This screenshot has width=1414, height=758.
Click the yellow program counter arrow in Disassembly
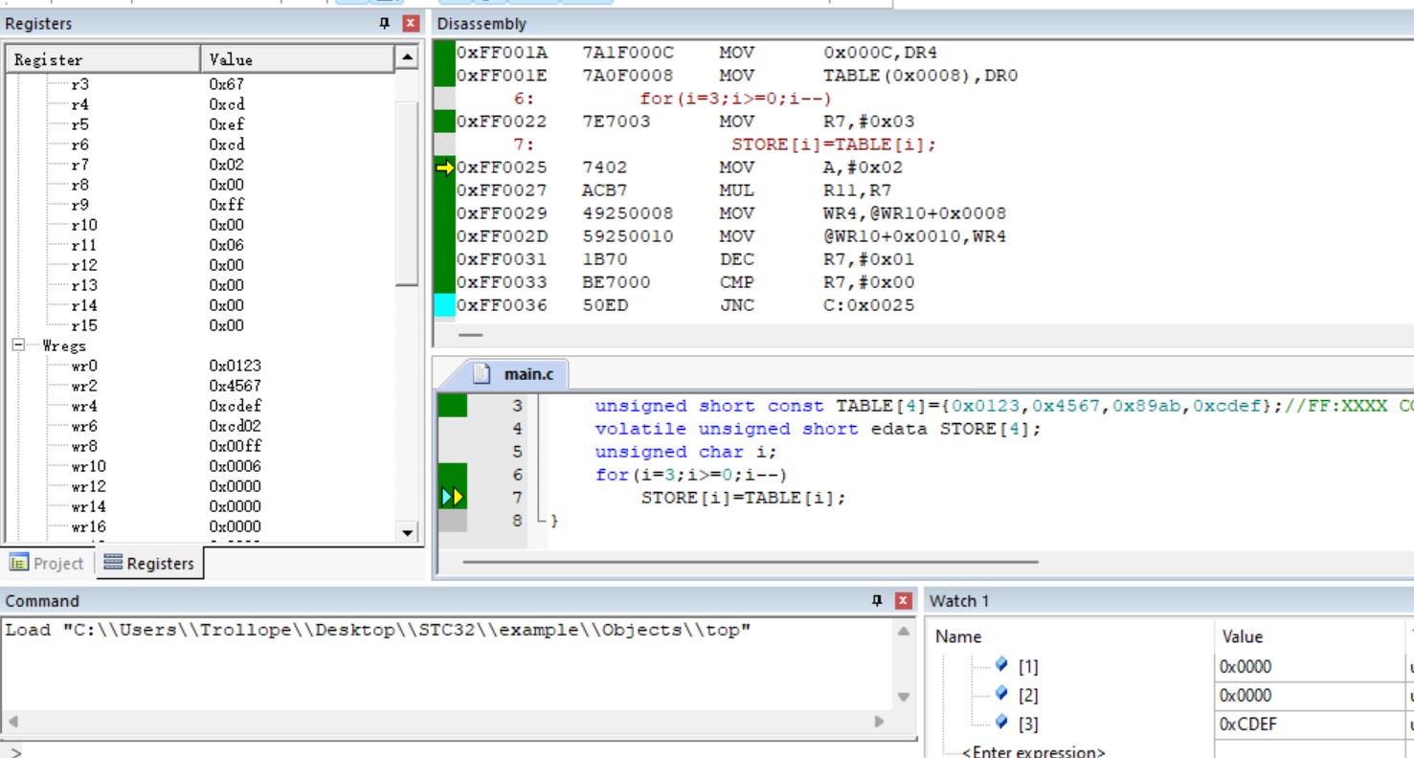pyautogui.click(x=444, y=167)
